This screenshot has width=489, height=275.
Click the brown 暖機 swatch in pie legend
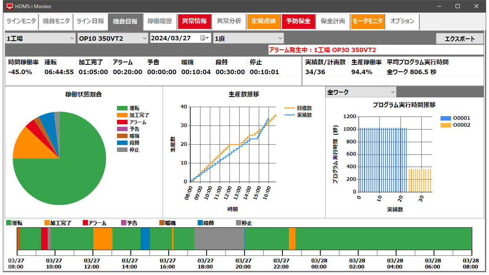(x=122, y=136)
